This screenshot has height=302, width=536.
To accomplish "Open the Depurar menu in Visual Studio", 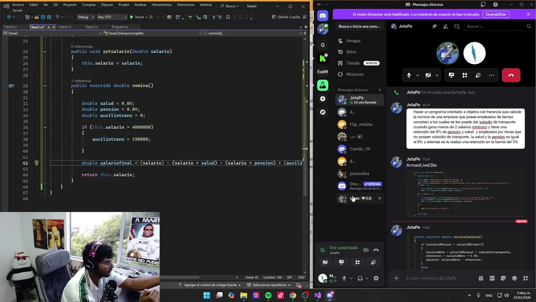I will [107, 5].
